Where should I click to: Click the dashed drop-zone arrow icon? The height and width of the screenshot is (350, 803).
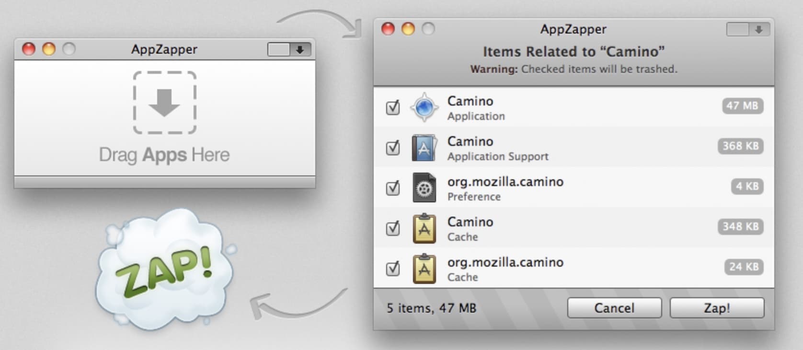[164, 103]
